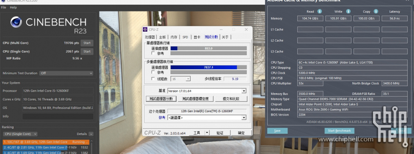
Task: Click the 12th Gen i5-12600KF name in CPU-Z
Action: (207, 111)
